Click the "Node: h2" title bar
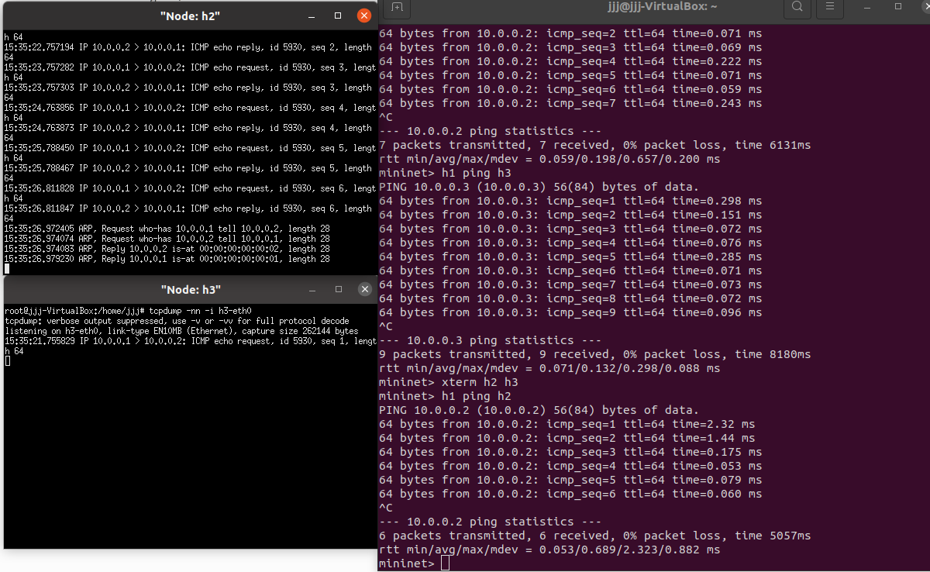This screenshot has height=572, width=930. click(190, 16)
